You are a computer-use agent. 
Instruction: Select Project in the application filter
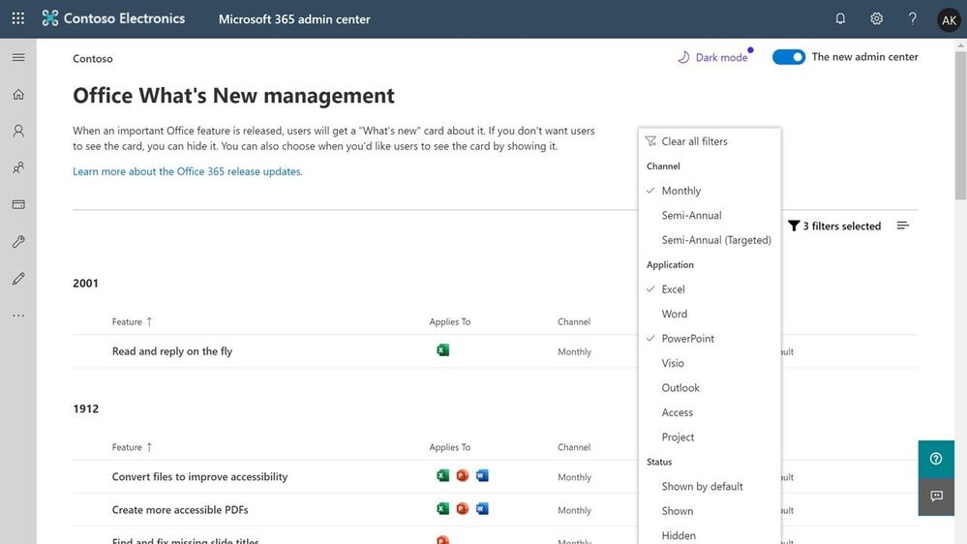click(x=710, y=438)
